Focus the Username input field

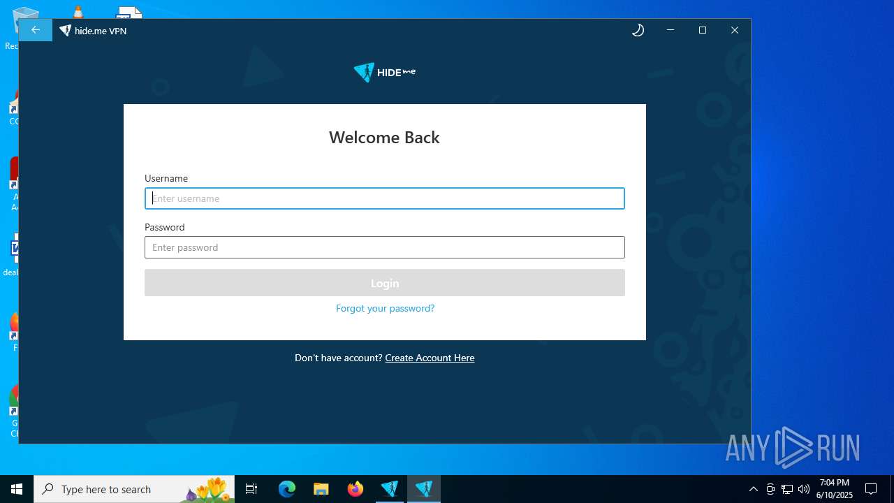tap(385, 198)
